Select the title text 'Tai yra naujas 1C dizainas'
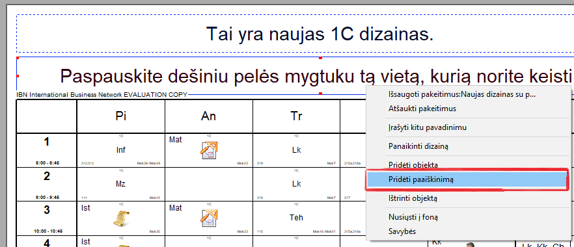574x247 pixels. pyautogui.click(x=320, y=34)
